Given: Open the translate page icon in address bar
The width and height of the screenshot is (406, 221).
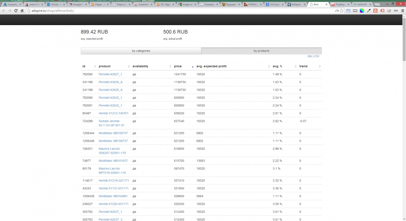Looking at the screenshot, I should [337, 11].
